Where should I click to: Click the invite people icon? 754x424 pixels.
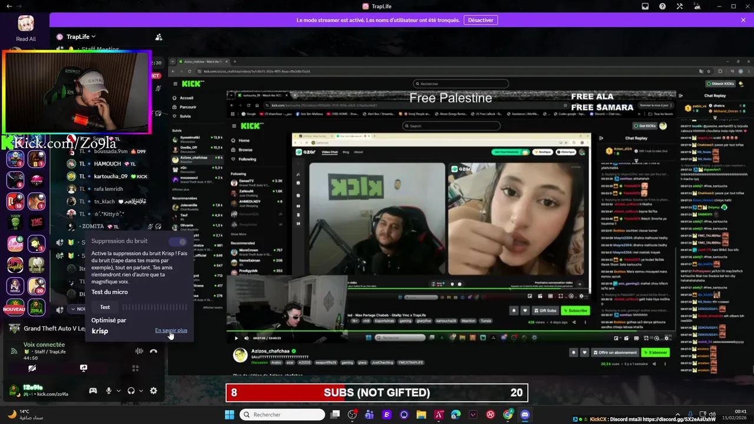[x=158, y=37]
